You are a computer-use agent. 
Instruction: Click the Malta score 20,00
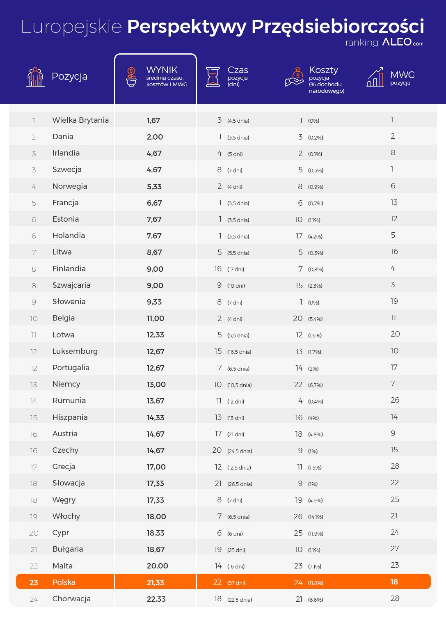click(x=157, y=566)
